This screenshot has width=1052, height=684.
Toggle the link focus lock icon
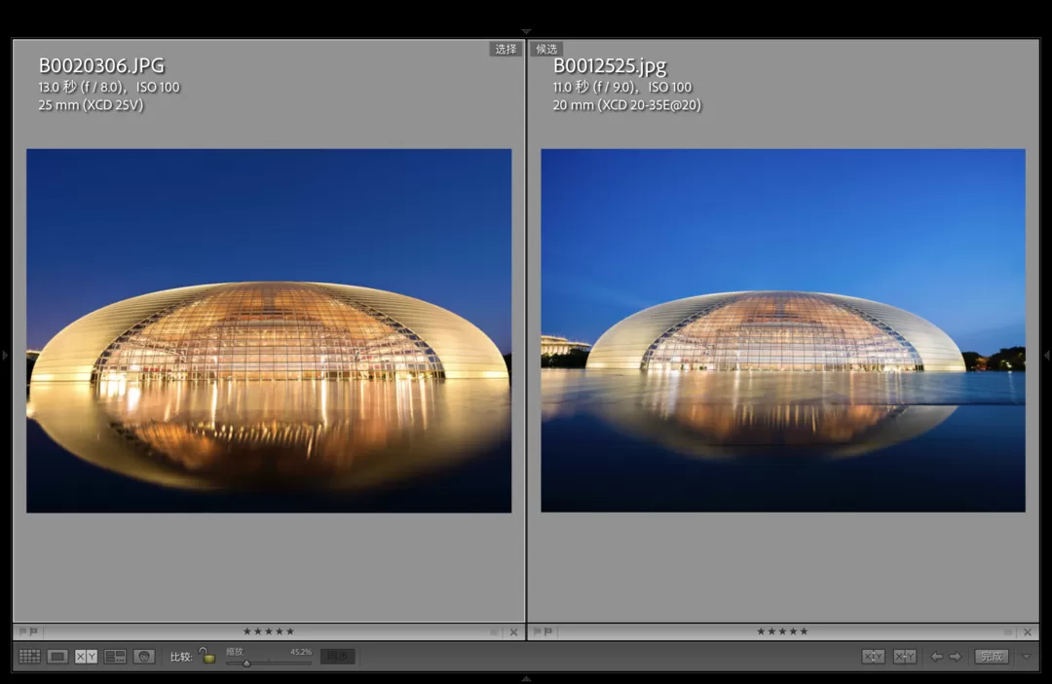click(207, 656)
